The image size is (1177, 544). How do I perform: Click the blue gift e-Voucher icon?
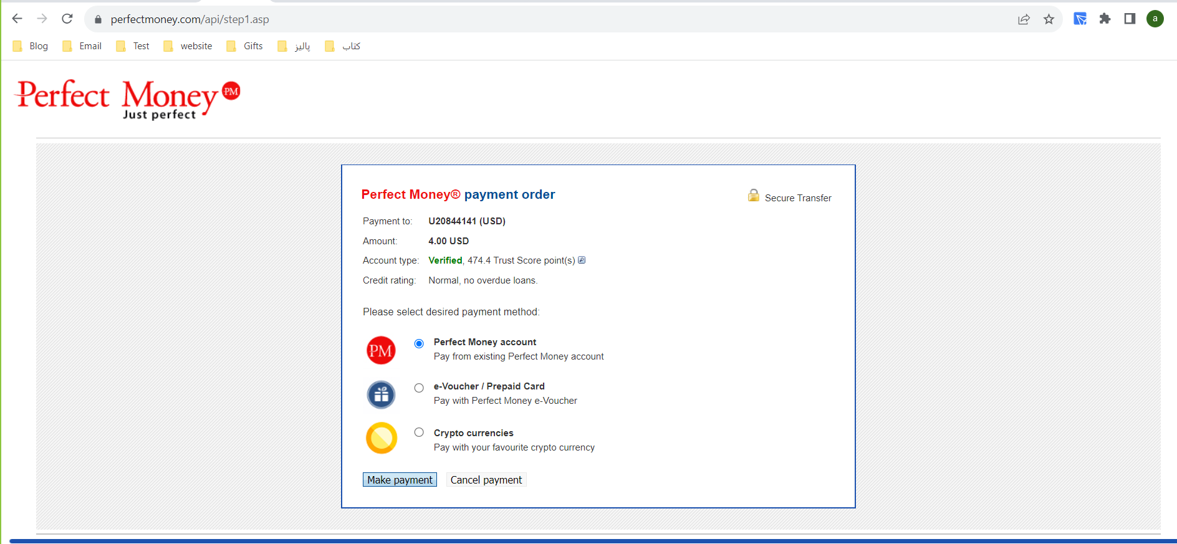(x=381, y=394)
